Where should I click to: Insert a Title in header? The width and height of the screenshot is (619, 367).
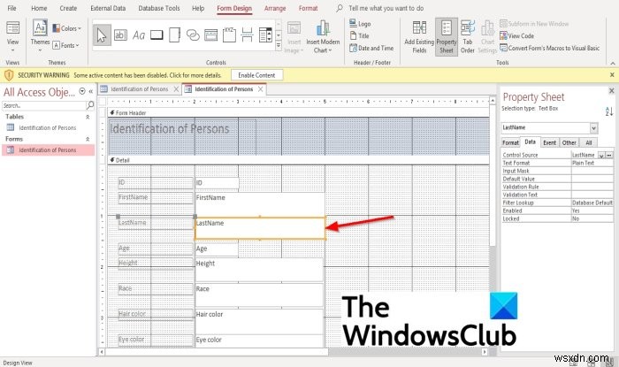click(359, 36)
